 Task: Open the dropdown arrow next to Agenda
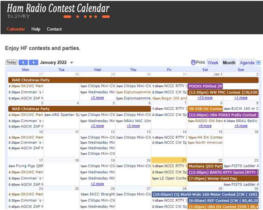pos(258,63)
